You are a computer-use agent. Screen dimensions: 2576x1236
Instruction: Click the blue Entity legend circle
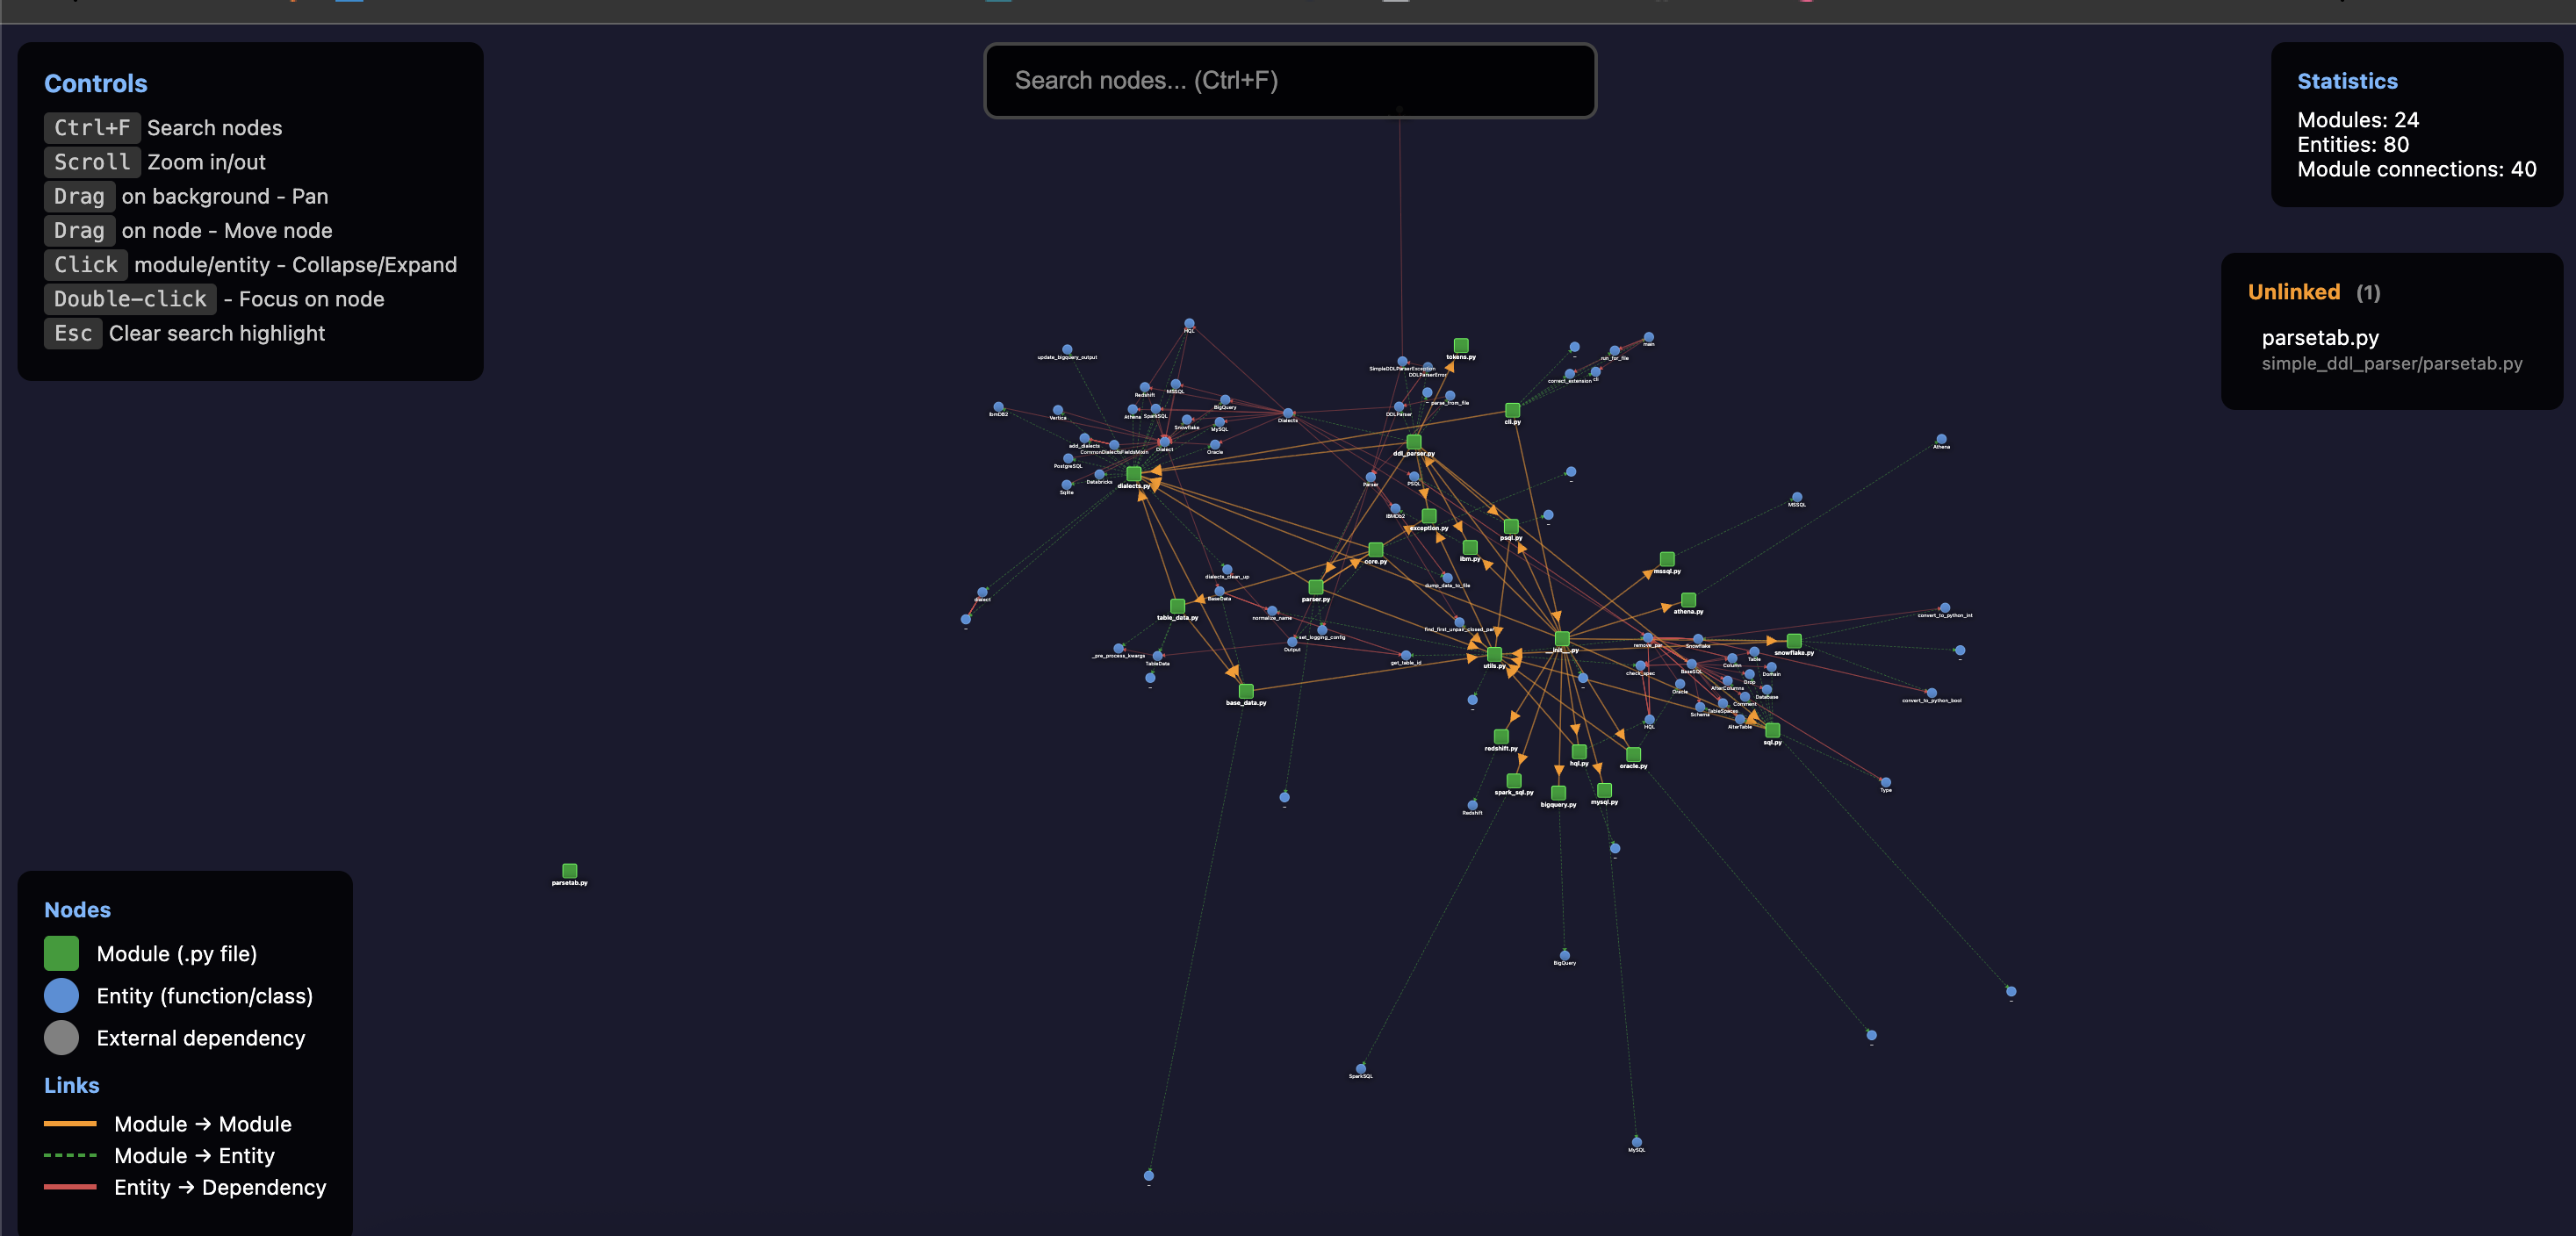pyautogui.click(x=61, y=995)
